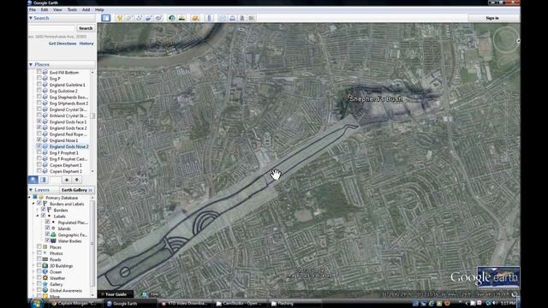
Task: Click the Windows Start button
Action: pos(36,303)
